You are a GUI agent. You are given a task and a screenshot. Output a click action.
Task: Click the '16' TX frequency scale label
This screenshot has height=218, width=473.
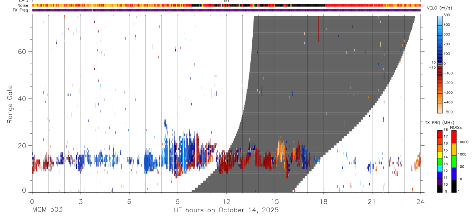[x=446, y=143]
